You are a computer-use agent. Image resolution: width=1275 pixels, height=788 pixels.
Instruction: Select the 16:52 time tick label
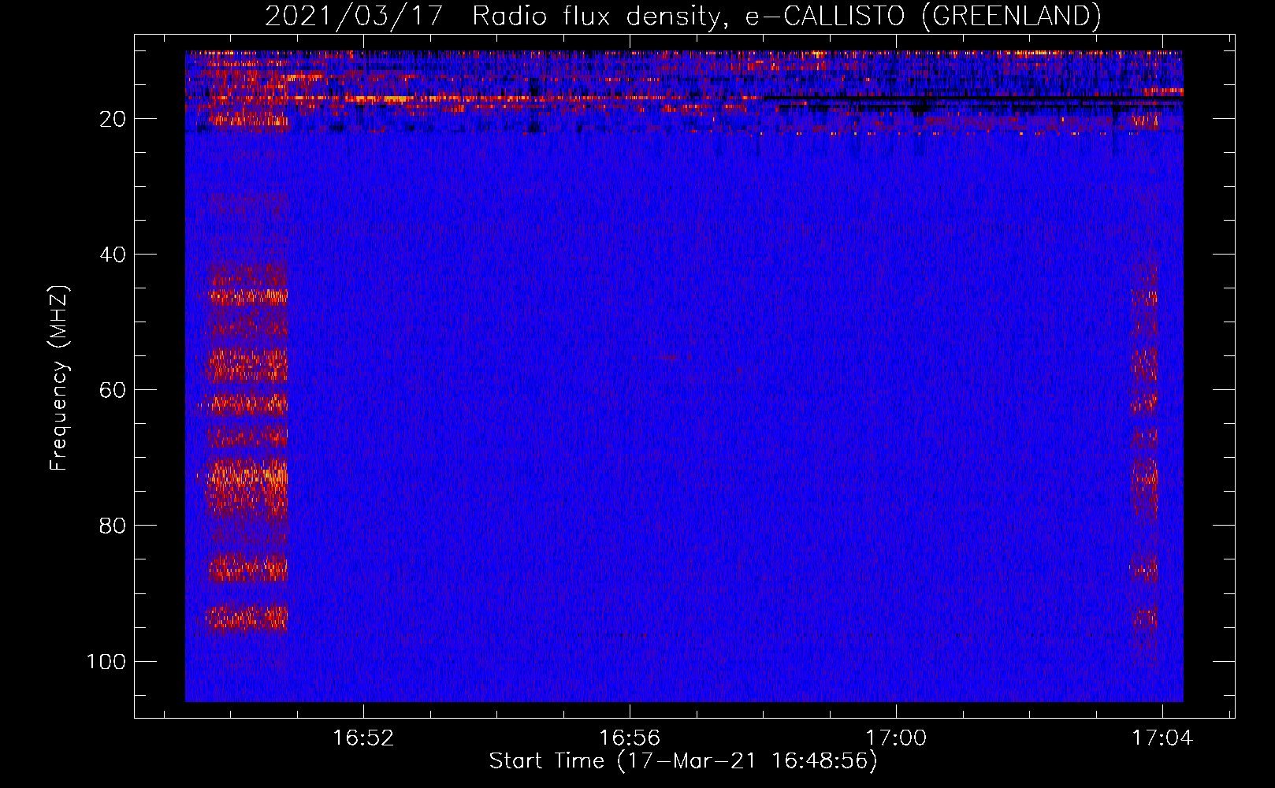tap(363, 738)
